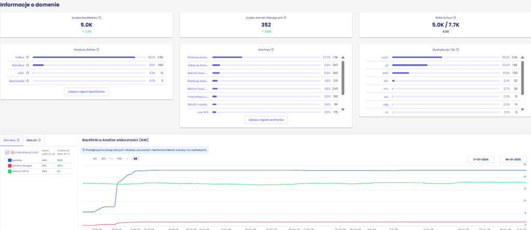Click info icon next to Liczba backlinków

coord(100,17)
